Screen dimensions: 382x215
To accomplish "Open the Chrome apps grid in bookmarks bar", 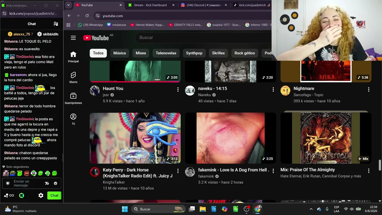I will tap(68, 25).
